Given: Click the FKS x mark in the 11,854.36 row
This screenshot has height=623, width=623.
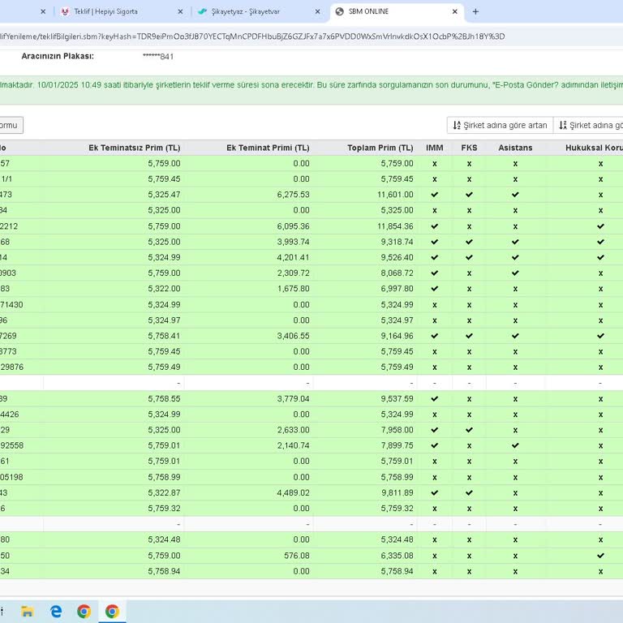Looking at the screenshot, I should (x=469, y=226).
